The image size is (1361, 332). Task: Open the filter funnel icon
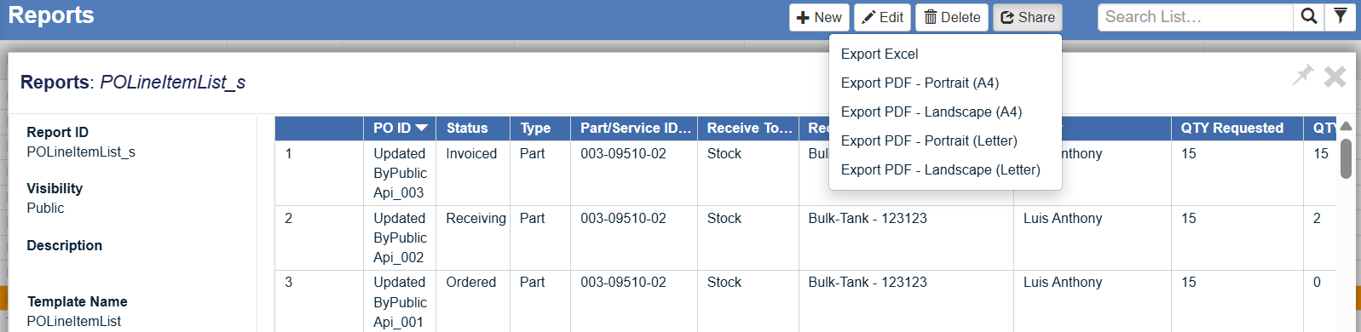point(1341,17)
